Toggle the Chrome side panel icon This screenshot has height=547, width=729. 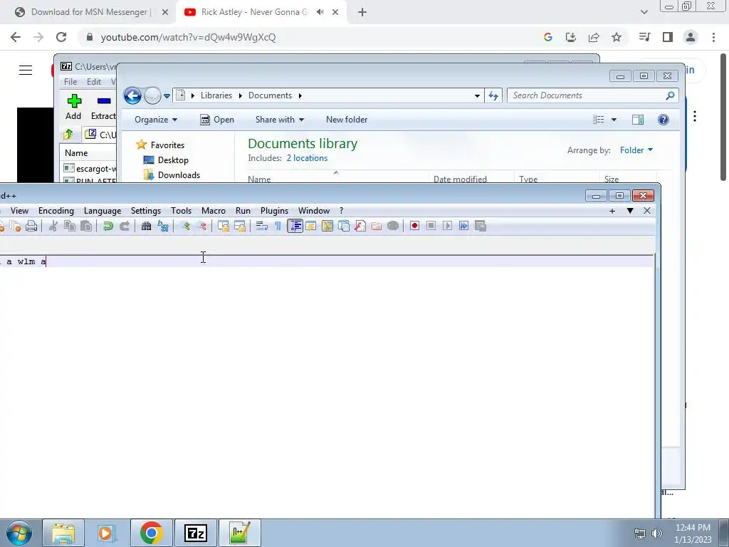pyautogui.click(x=668, y=37)
